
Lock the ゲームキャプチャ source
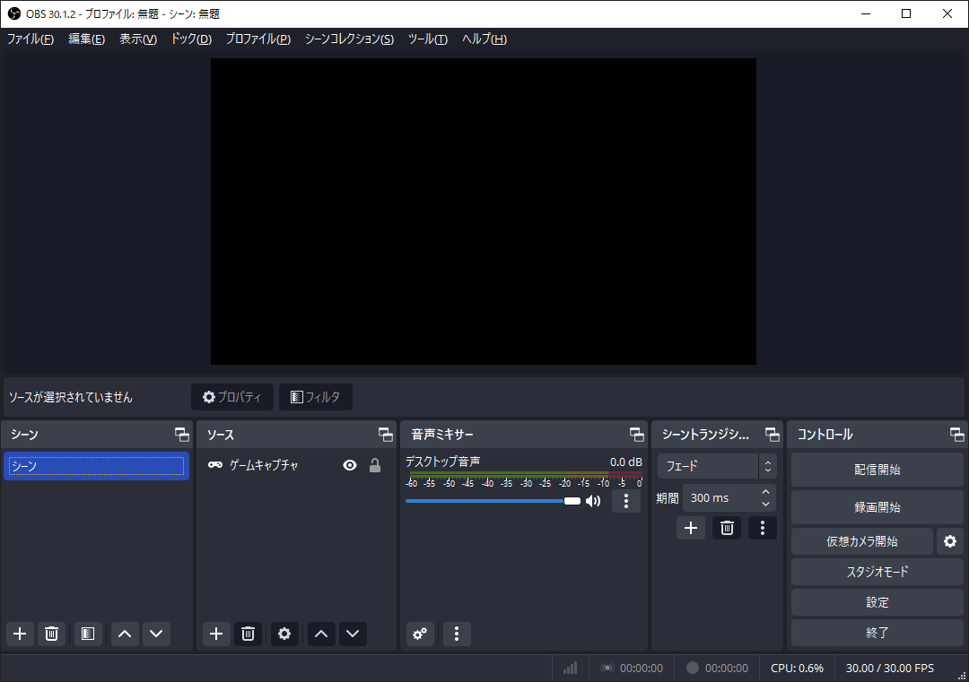pos(374,465)
